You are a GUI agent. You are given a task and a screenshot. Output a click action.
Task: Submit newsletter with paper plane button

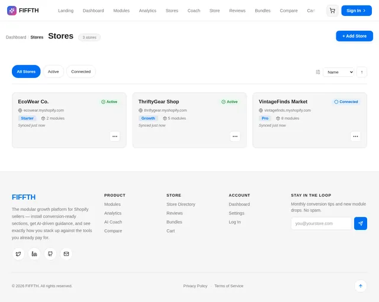click(361, 223)
